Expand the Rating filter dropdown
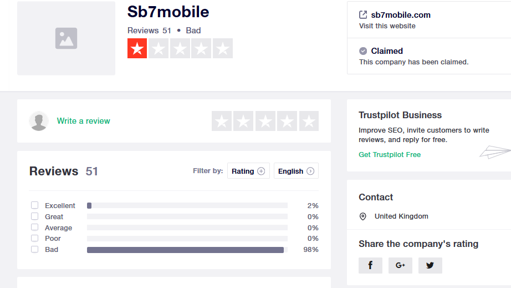 tap(248, 171)
